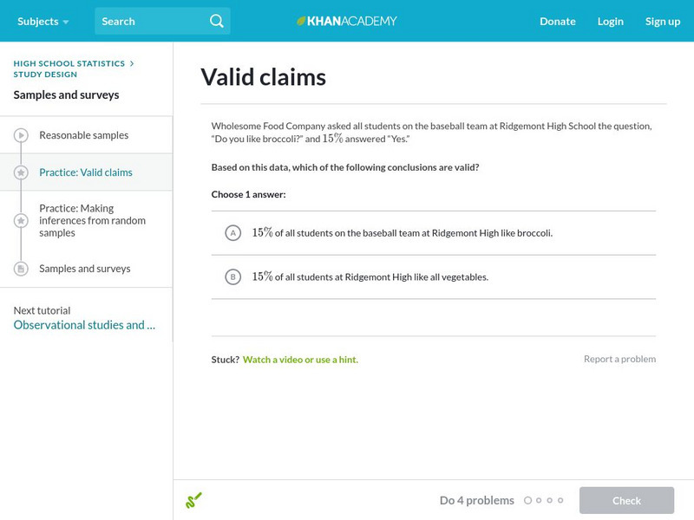Click the Report a problem link
The image size is (694, 520).
point(619,359)
